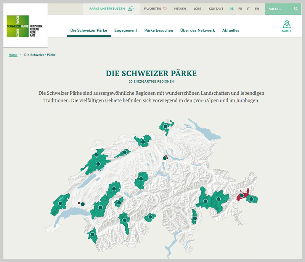Click the hand icon beside Pärke unterstützen

coord(131,9)
